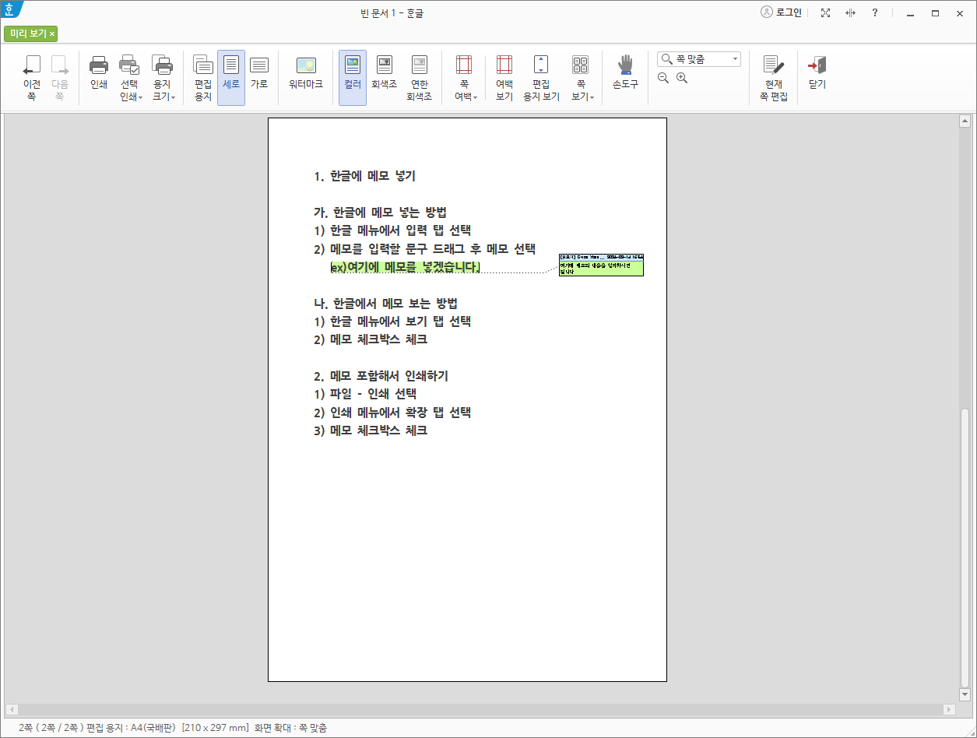Toggle 컬러 preview mode

click(352, 76)
